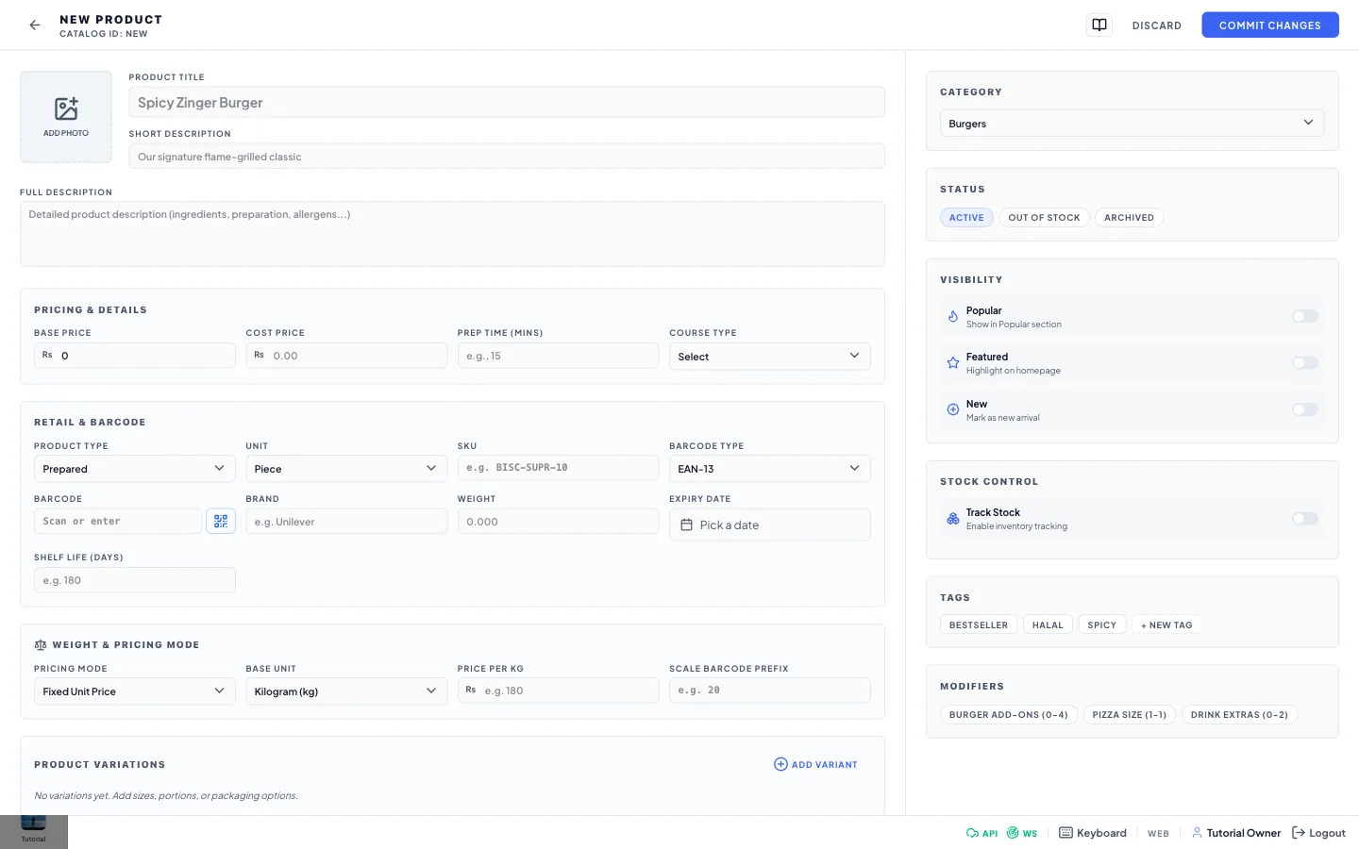
Task: Select the Active status chip
Action: (966, 218)
